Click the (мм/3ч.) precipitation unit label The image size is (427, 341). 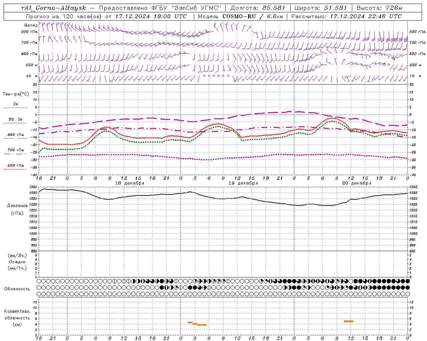pos(17,255)
